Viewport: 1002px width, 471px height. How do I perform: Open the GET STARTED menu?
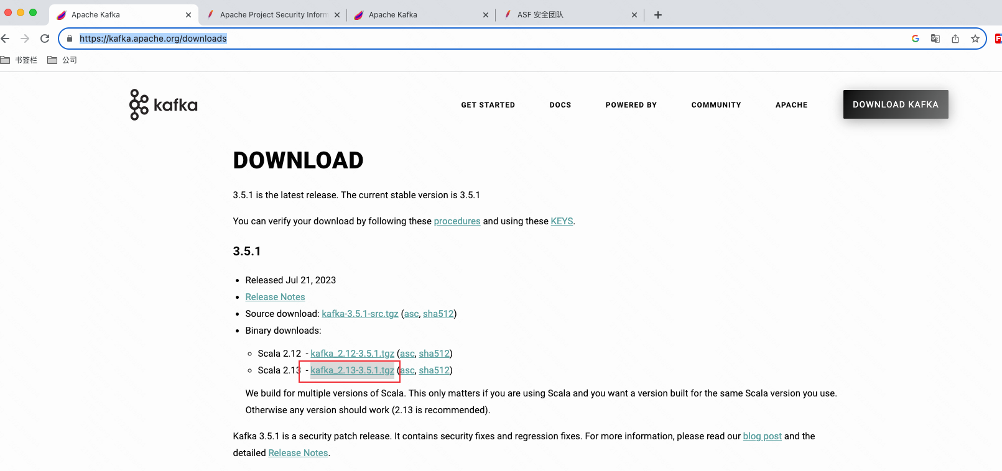(488, 105)
